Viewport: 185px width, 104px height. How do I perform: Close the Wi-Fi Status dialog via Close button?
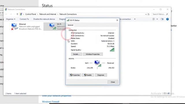(113, 82)
